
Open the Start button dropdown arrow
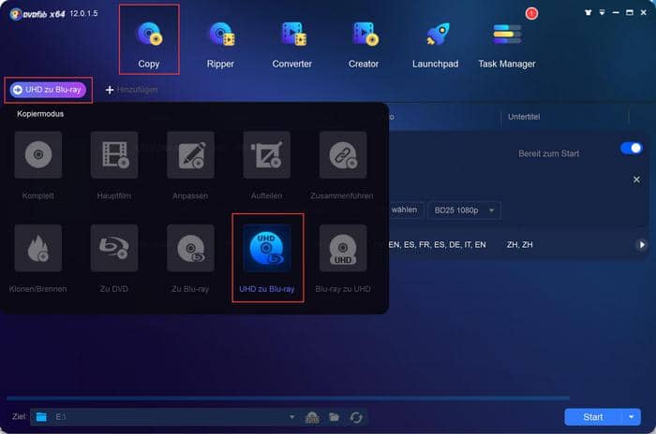[x=631, y=417]
